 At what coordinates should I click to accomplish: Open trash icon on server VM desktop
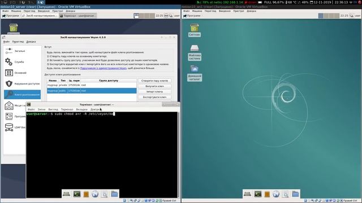pyautogui.click(x=14, y=28)
